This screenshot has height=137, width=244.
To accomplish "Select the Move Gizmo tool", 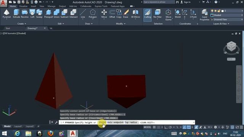I will pos(168,15).
